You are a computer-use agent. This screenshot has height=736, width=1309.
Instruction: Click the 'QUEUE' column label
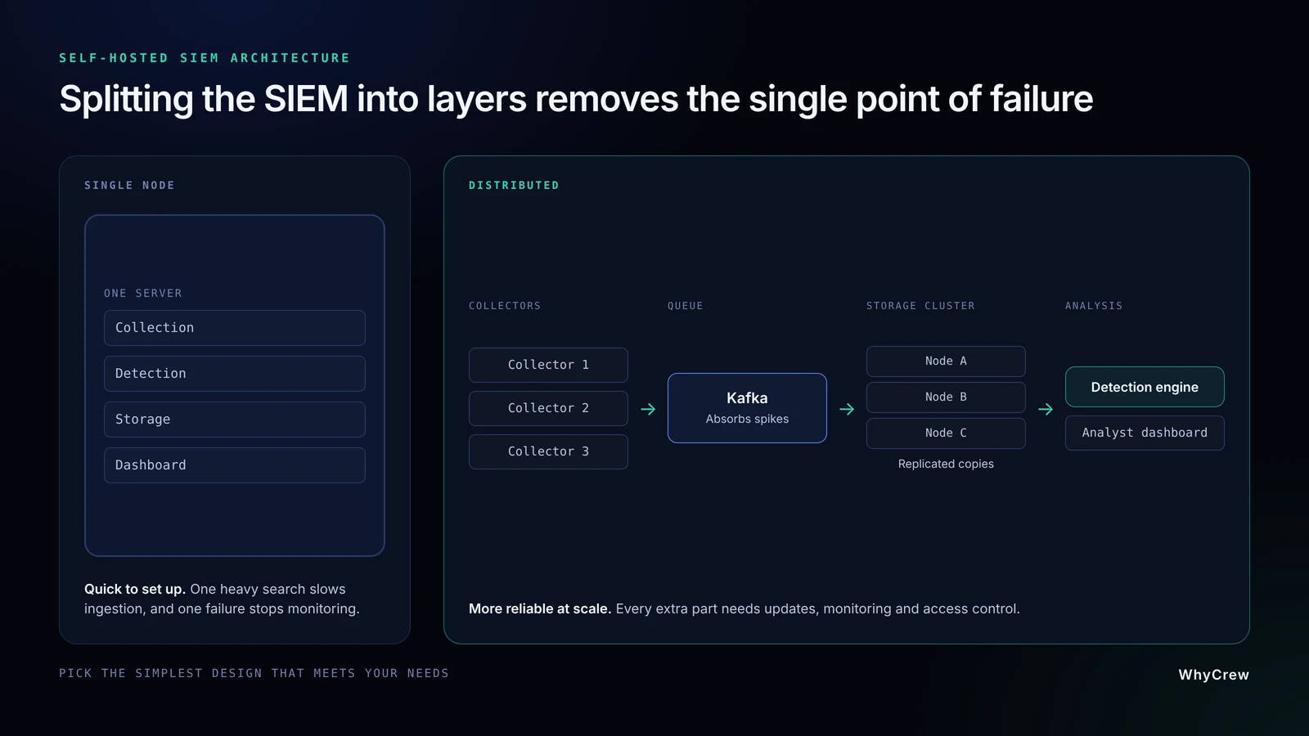(x=686, y=306)
